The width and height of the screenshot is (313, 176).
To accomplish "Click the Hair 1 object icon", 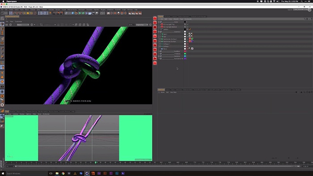I will click(162, 34).
